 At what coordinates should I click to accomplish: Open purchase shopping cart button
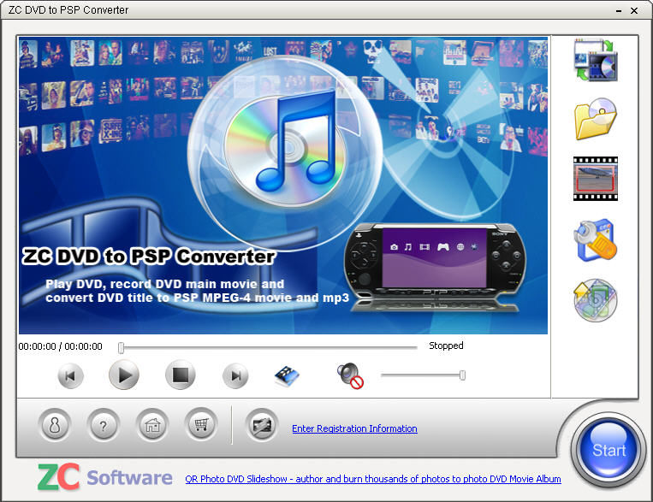(x=201, y=424)
